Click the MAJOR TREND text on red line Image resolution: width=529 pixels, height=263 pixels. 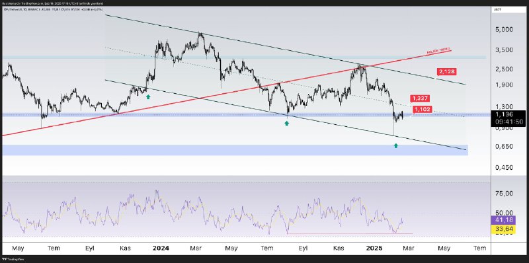438,51
